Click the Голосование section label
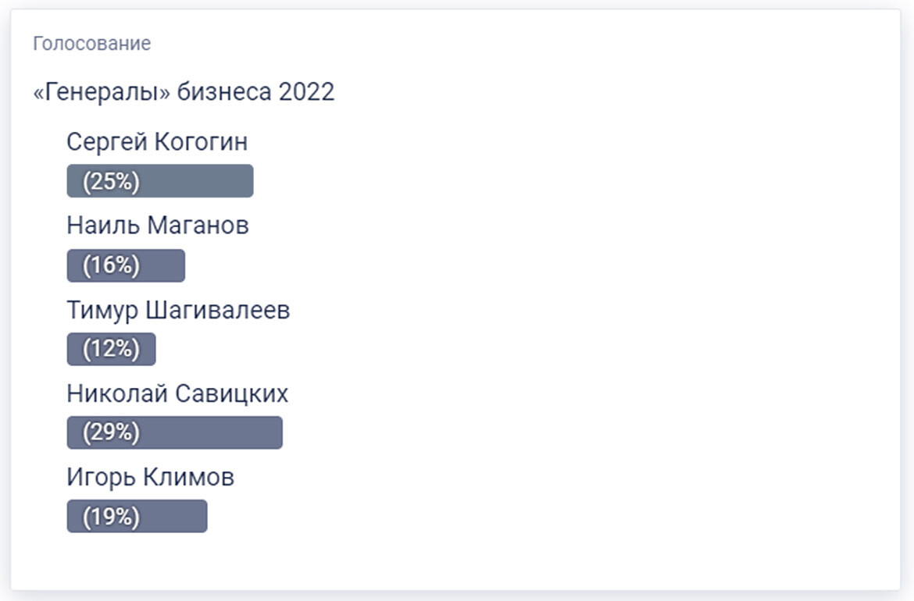Image resolution: width=914 pixels, height=601 pixels. click(x=91, y=44)
